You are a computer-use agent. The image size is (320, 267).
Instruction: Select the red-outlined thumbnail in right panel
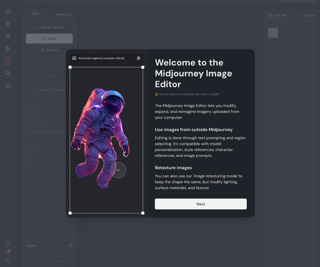pos(273,33)
